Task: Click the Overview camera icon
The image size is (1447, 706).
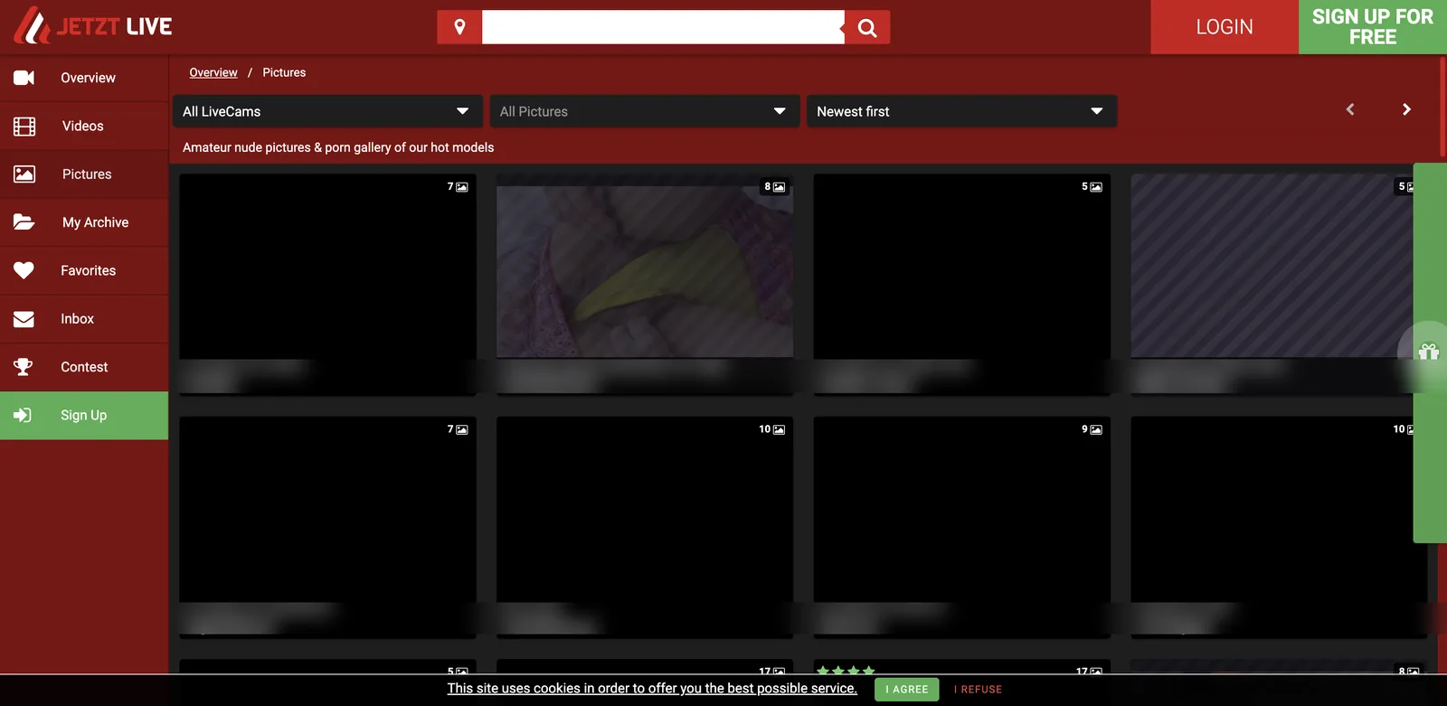Action: pos(24,78)
